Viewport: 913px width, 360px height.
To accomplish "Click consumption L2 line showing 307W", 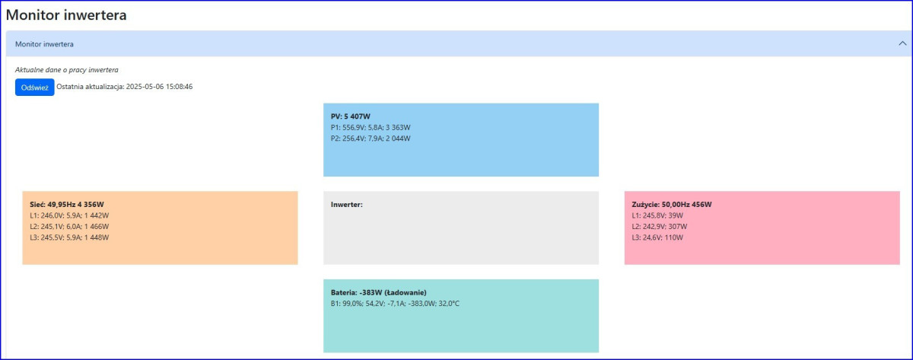I will (659, 226).
